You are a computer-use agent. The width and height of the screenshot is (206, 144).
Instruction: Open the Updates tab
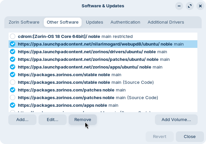[95, 22]
